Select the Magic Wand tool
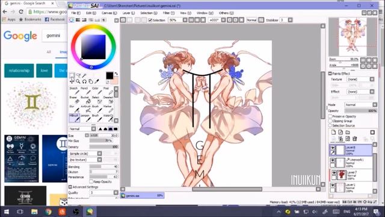The height and width of the screenshot is (217, 385). [84, 75]
